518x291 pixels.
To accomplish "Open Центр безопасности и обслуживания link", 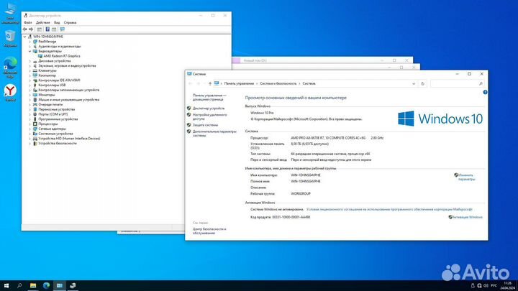I will [209, 231].
